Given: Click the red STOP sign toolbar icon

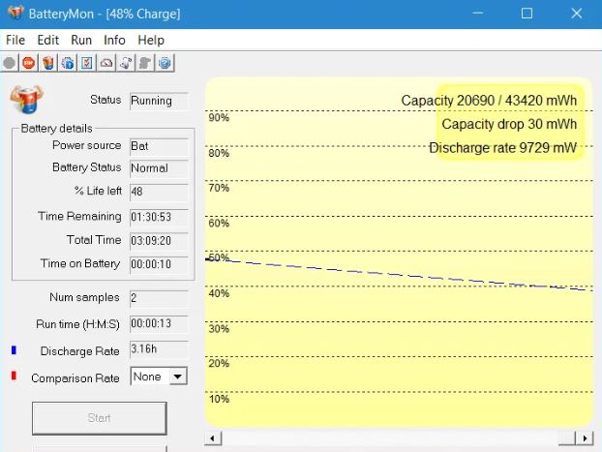Looking at the screenshot, I should [29, 63].
